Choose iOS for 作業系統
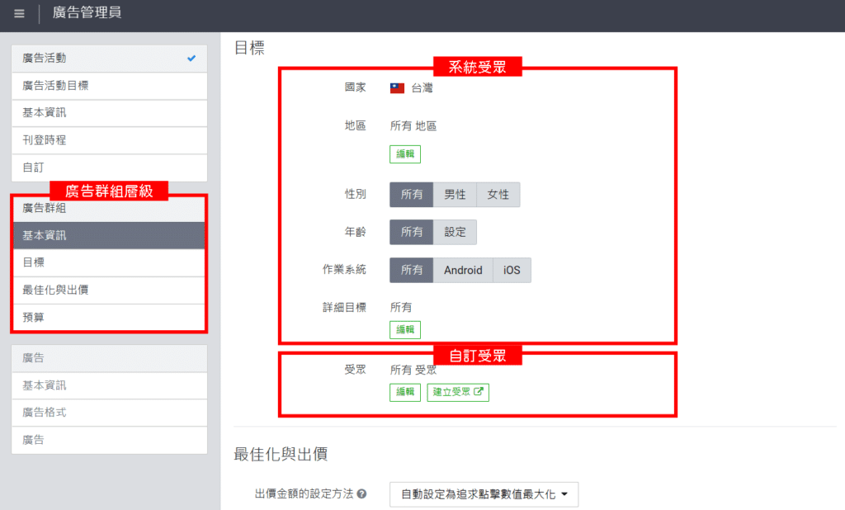This screenshot has height=510, width=845. coord(511,270)
